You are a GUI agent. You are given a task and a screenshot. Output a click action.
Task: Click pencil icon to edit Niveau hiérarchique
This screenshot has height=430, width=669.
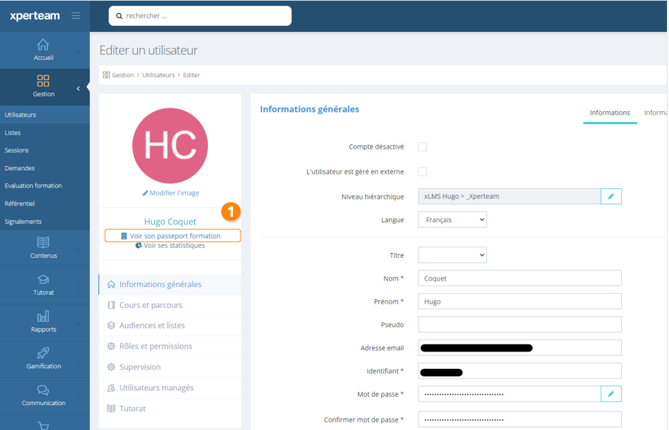tap(611, 196)
